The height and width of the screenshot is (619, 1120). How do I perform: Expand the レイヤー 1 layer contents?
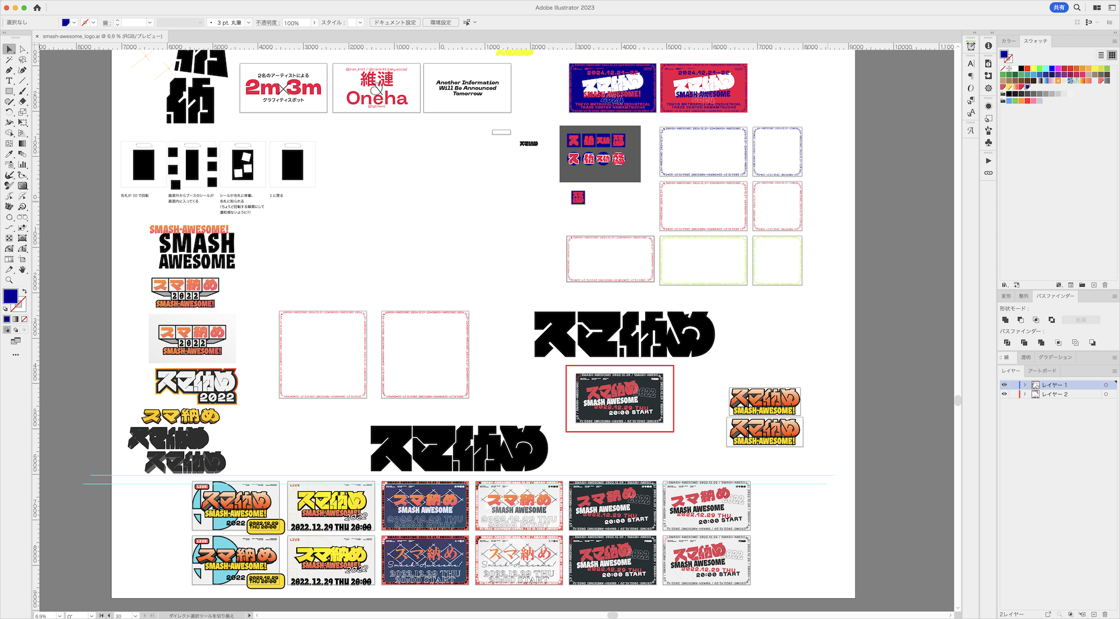click(1025, 385)
